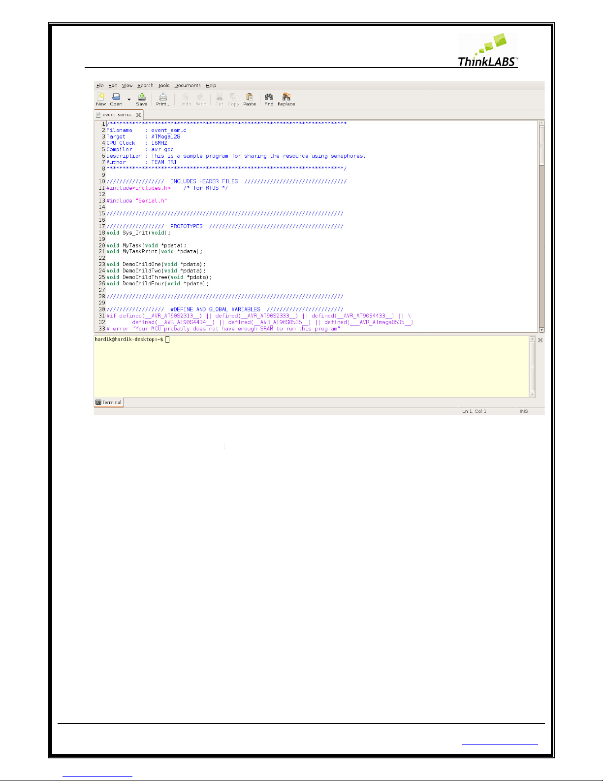Save the file with the Save icon
This screenshot has height=781, width=603.
142,99
